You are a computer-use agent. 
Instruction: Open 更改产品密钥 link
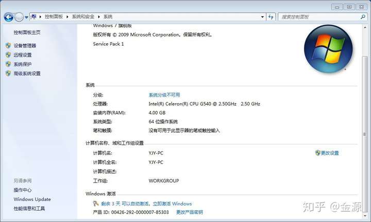[x=190, y=212]
